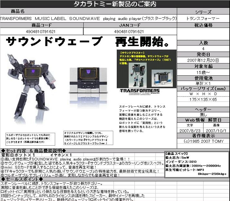Select the ◆セット内容 & 商品機能説明◆ section header
The height and width of the screenshot is (201, 230).
click(x=34, y=151)
